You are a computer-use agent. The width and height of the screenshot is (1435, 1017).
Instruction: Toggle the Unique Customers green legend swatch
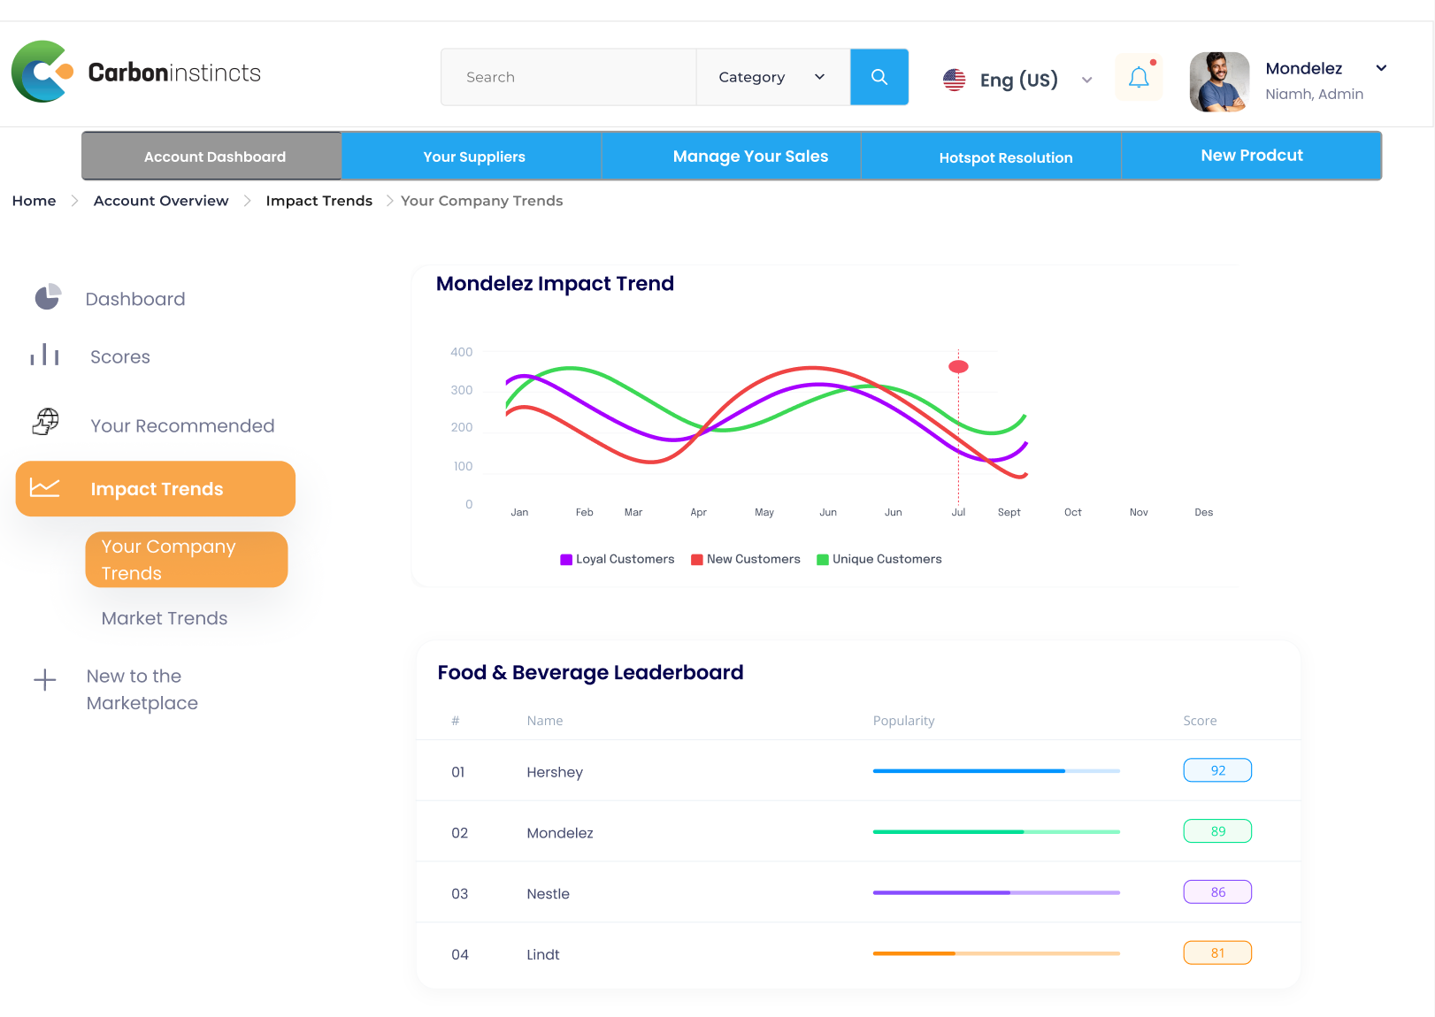tap(823, 559)
